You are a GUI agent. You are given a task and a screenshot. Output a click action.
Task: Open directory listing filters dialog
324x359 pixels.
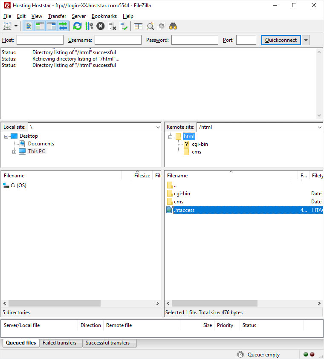[x=138, y=26]
